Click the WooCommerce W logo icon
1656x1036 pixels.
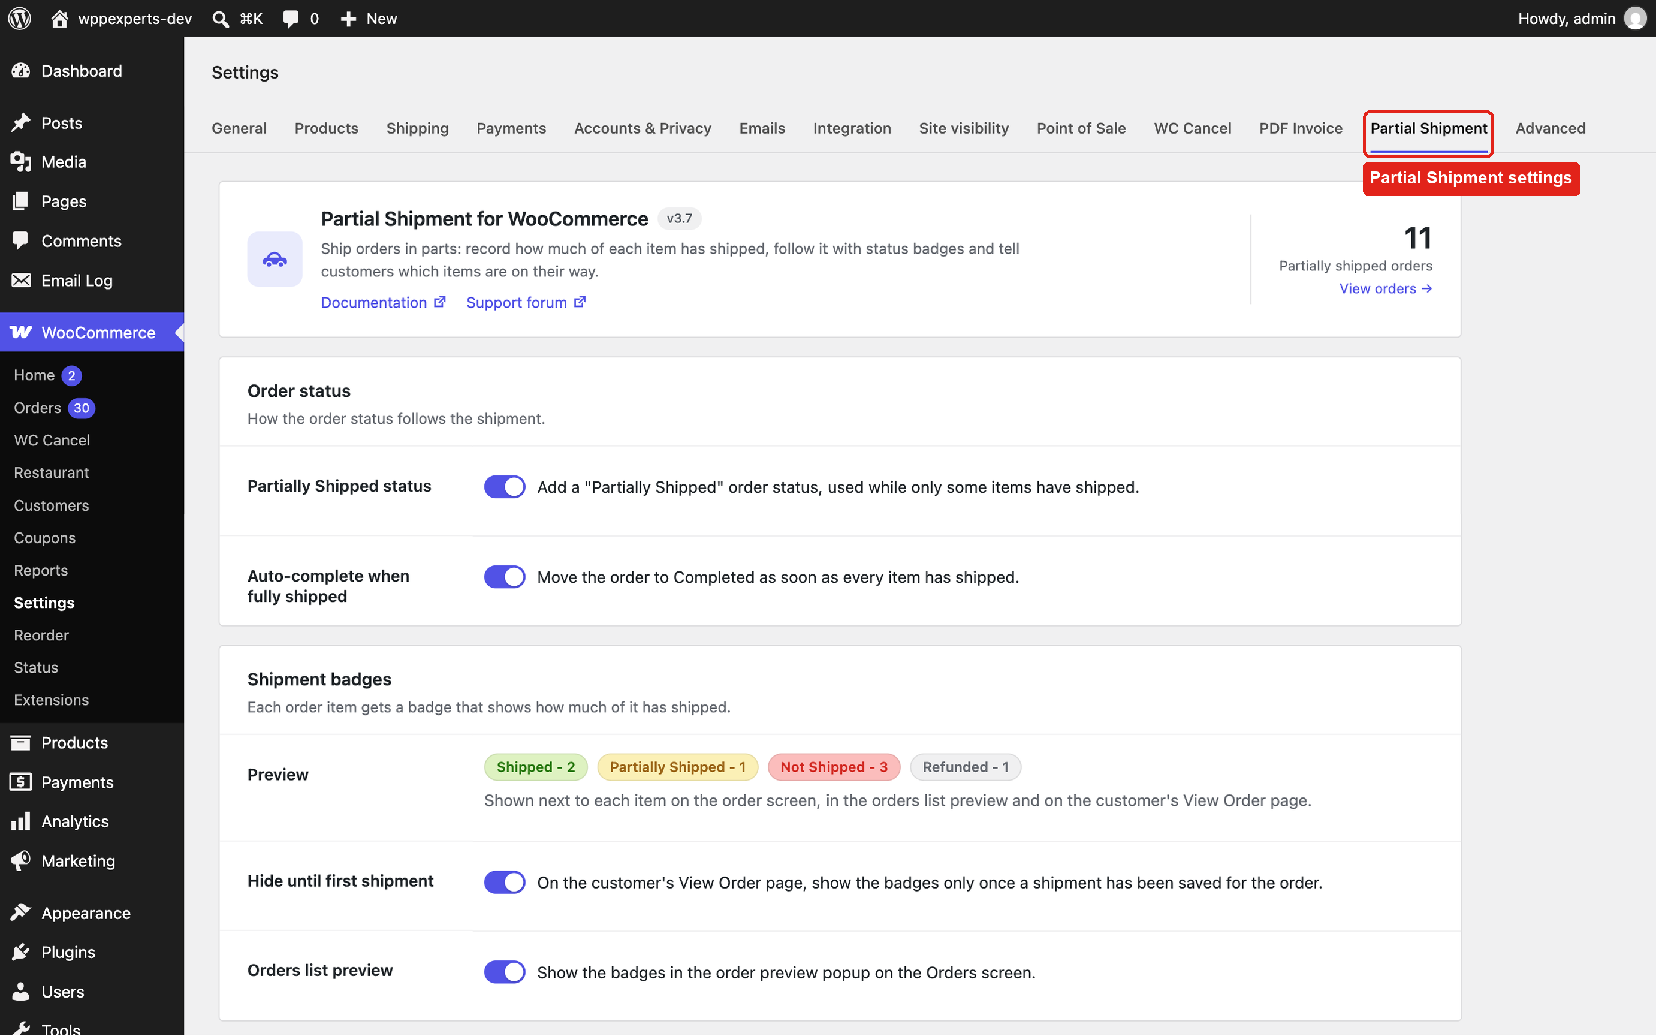[x=21, y=332]
